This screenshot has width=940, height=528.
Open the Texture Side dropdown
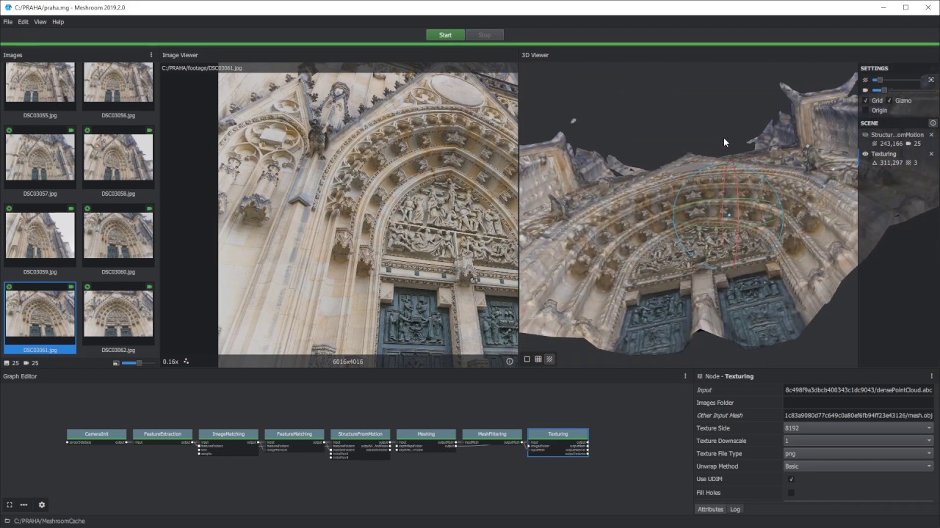click(858, 428)
